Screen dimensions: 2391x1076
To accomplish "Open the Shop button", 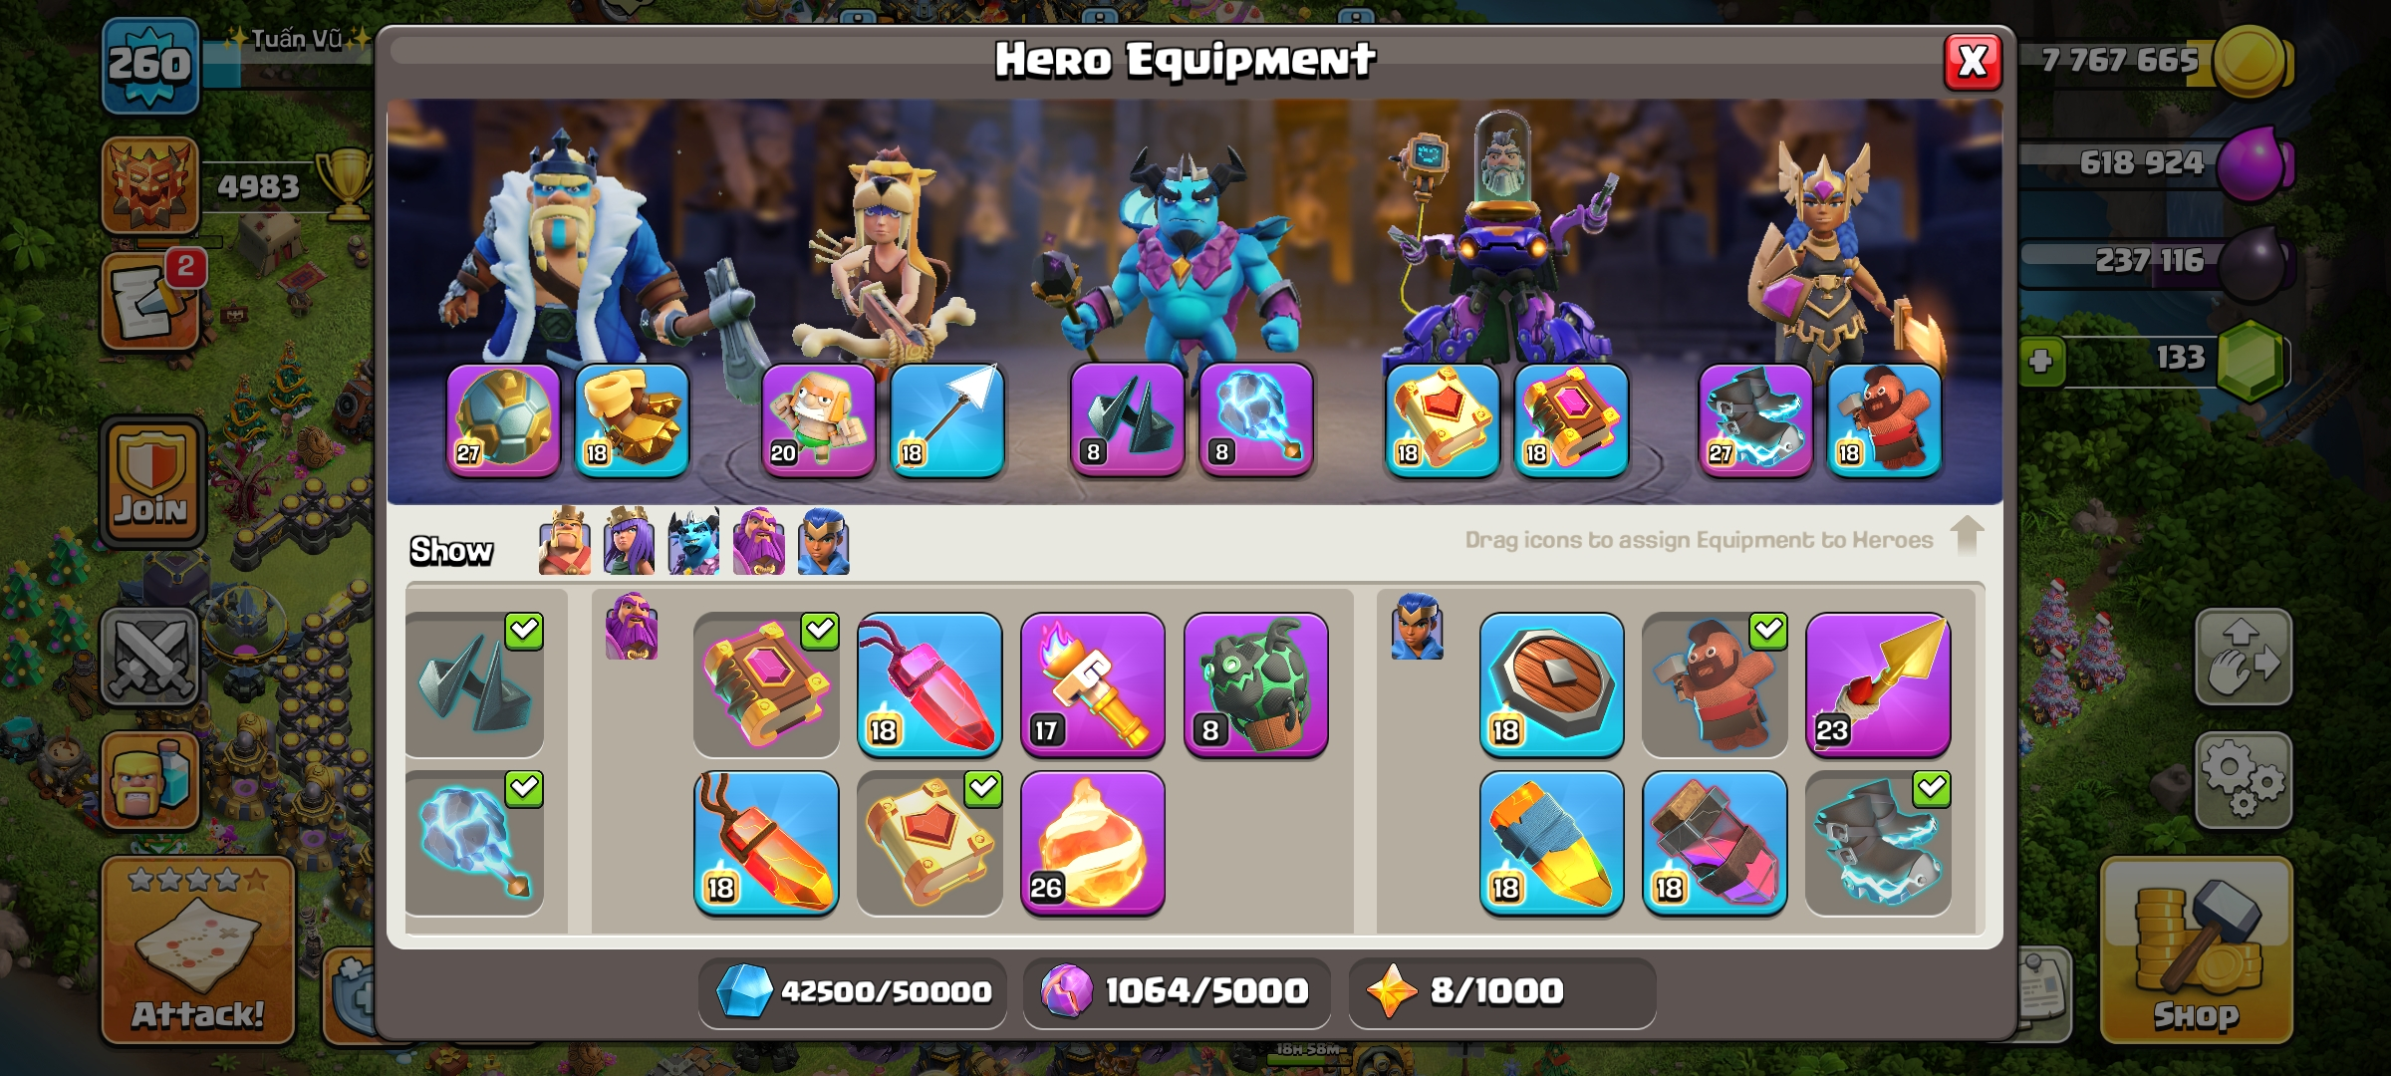I will pyautogui.click(x=2196, y=950).
